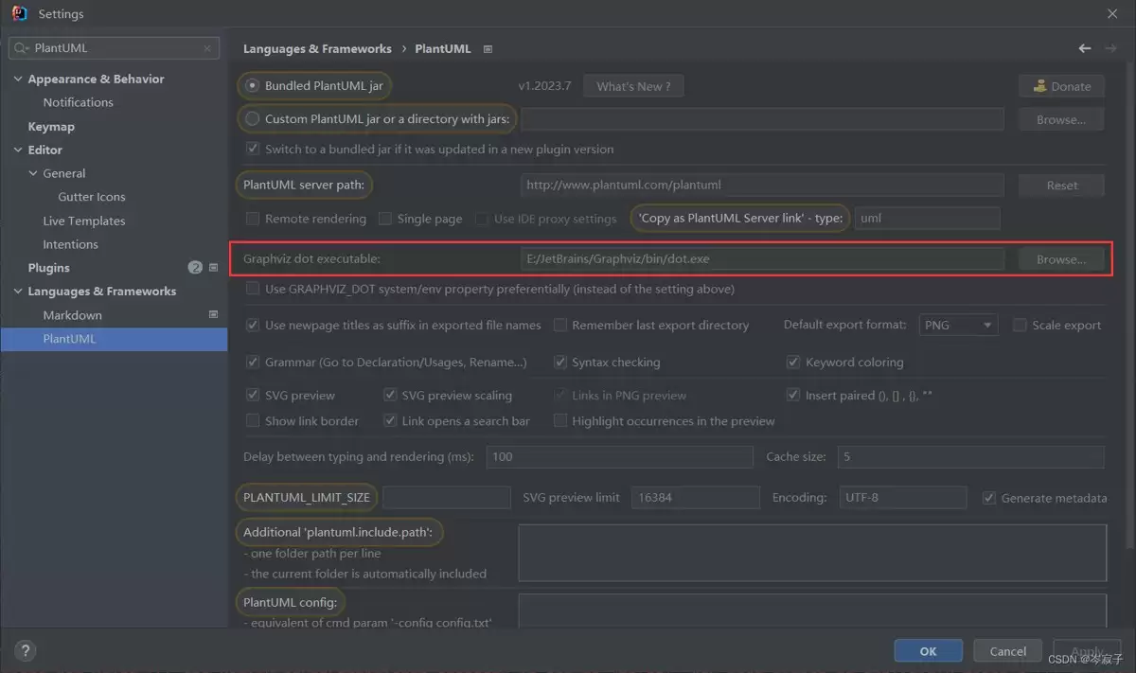This screenshot has width=1136, height=673.
Task: Enable Single page checkbox
Action: pyautogui.click(x=384, y=219)
